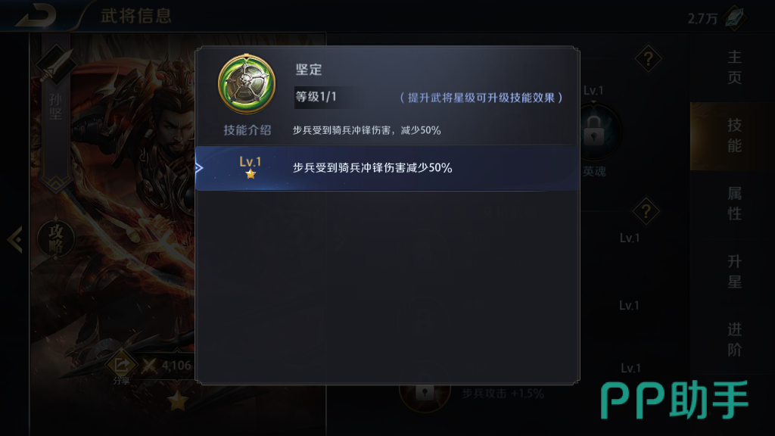Click the 攻略 strategy round badge

click(x=56, y=239)
